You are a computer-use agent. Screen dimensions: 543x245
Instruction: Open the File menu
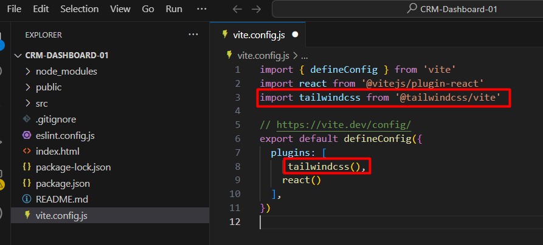pos(13,8)
